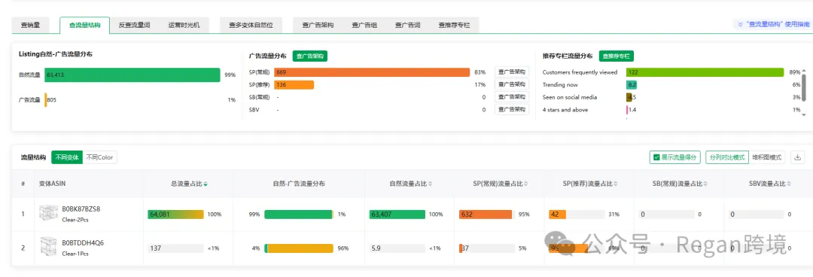Click 查广告架构 button in SB(常规) row
This screenshot has width=813, height=277.
[x=512, y=96]
